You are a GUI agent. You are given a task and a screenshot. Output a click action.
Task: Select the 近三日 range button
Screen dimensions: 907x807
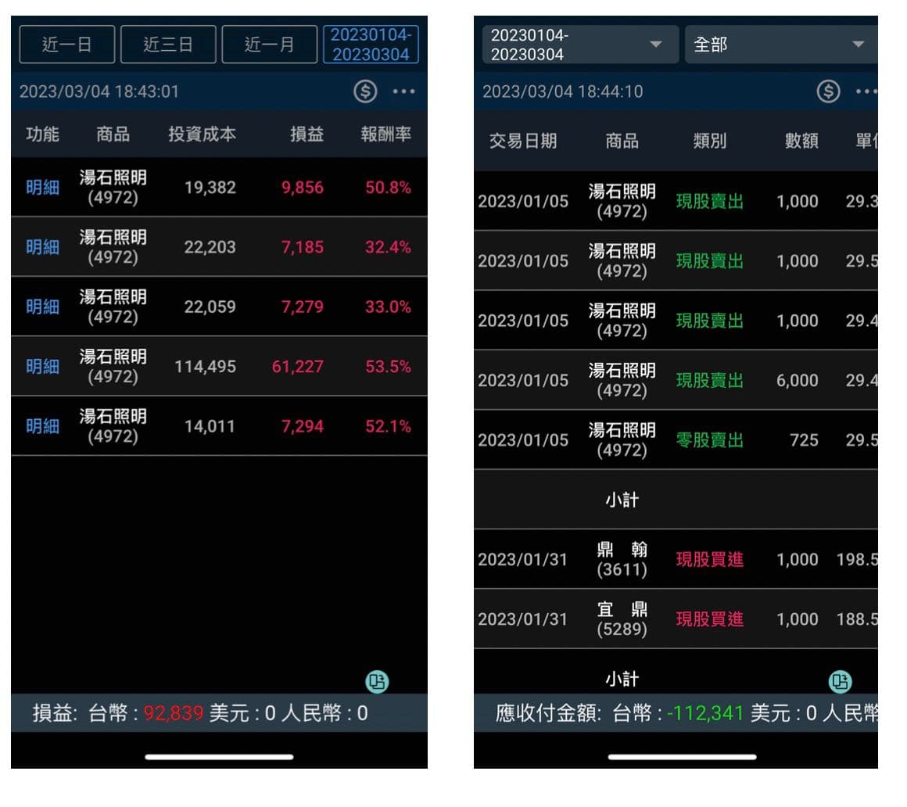coord(168,44)
